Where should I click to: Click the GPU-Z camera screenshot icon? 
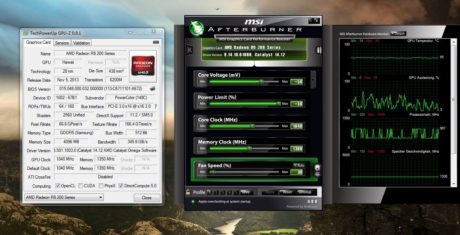[x=156, y=42]
